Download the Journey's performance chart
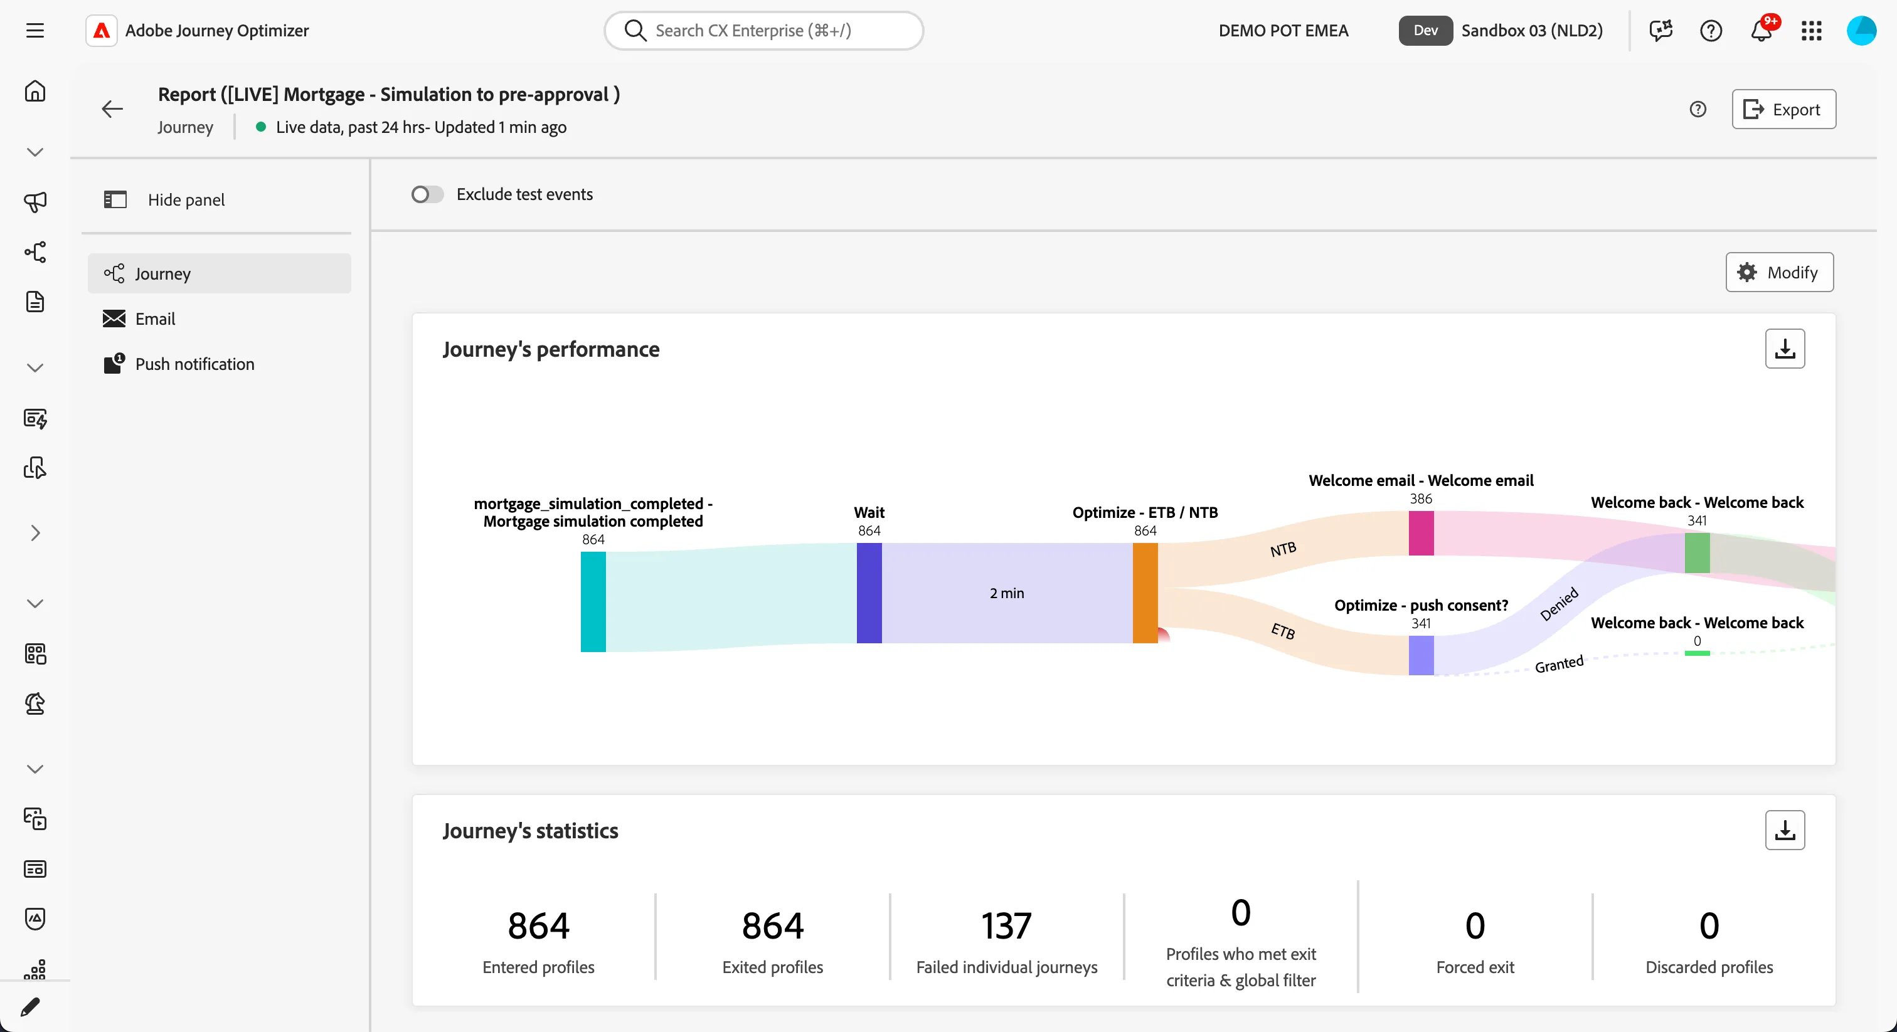1897x1032 pixels. [x=1784, y=348]
